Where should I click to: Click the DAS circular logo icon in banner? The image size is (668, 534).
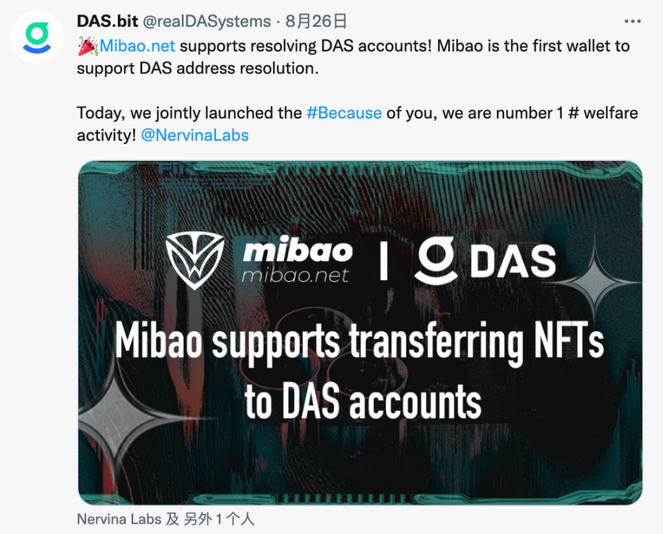pos(435,261)
